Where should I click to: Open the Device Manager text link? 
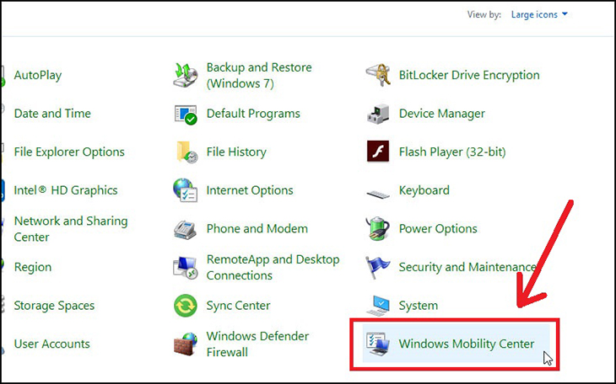441,114
